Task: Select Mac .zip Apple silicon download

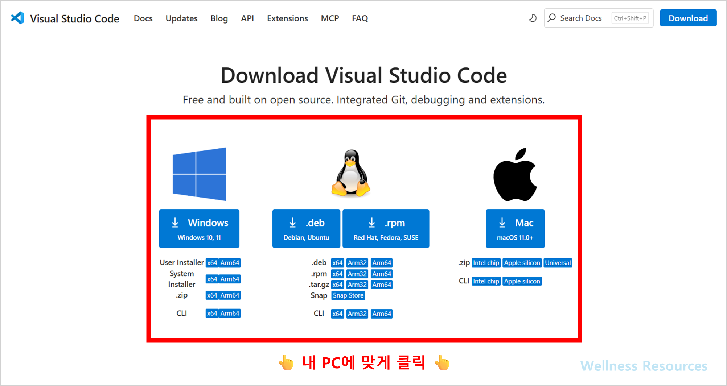Action: point(522,263)
